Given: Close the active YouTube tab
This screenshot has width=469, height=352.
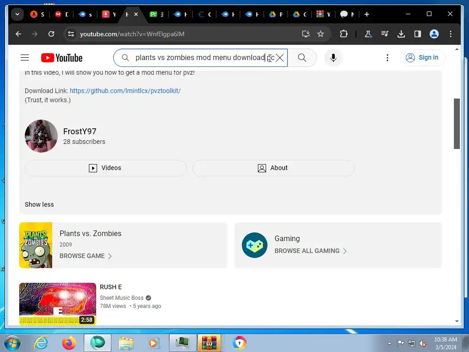Looking at the screenshot, I should click(x=136, y=14).
